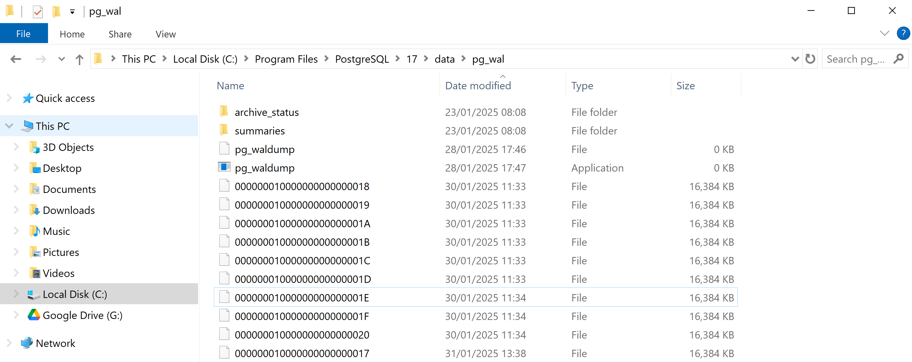Select the 0 KB pg_waldump File icon

point(224,149)
